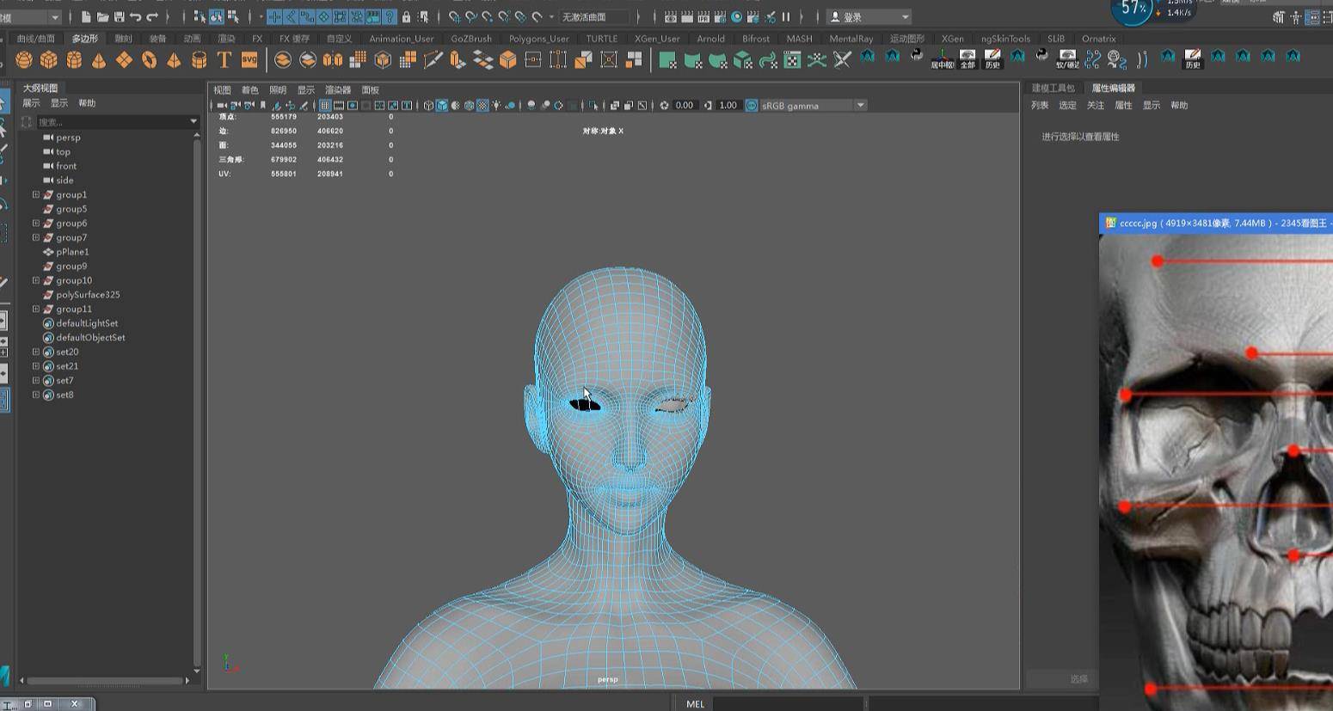This screenshot has height=711, width=1333.
Task: Open the outliner search filter dropdown
Action: point(193,122)
